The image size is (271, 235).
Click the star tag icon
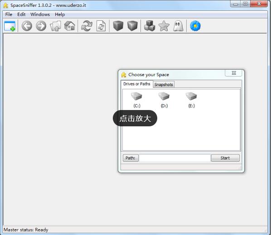point(164,26)
